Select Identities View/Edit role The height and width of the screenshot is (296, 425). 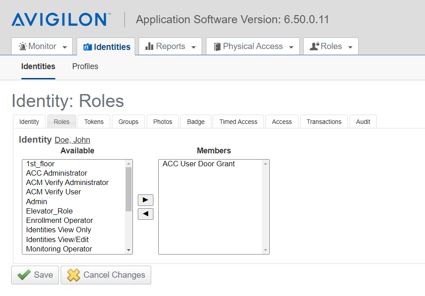(x=74, y=240)
